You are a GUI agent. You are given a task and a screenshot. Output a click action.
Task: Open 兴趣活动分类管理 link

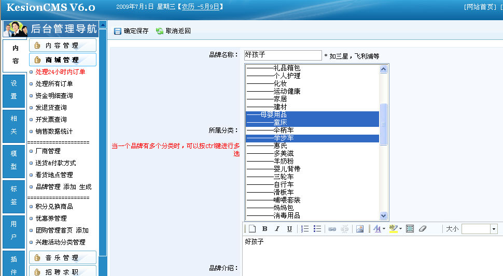(60, 242)
